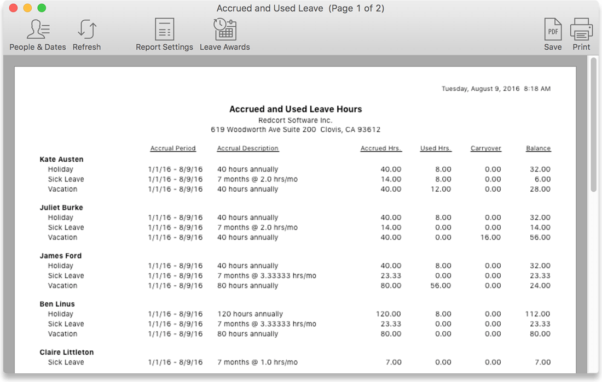Click Juliet Burke's Sick Leave balance 14.00
Viewport: 602px width, 382px height.
(540, 228)
